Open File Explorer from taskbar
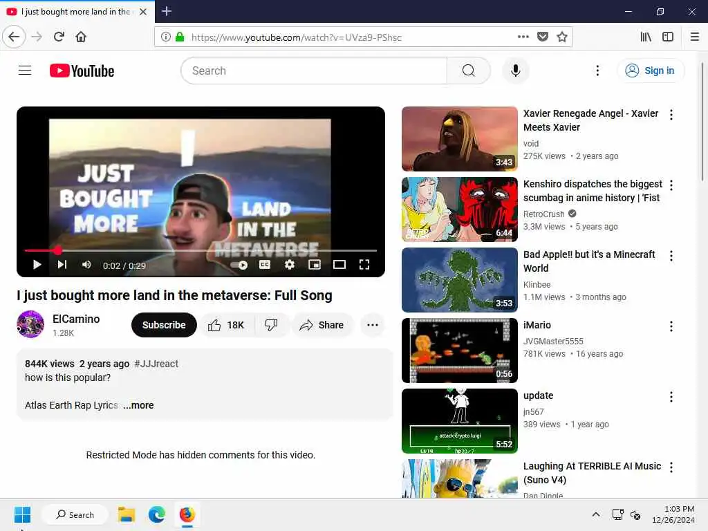Image resolution: width=708 pixels, height=531 pixels. point(127,514)
